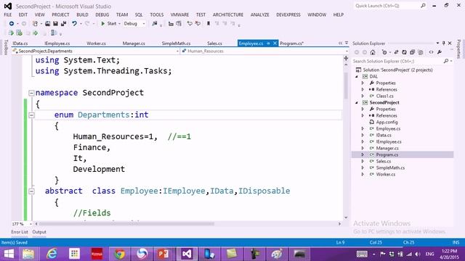Navigate backward with the blue arrow icon
Screen dimensions: 465x261
click(x=12, y=24)
